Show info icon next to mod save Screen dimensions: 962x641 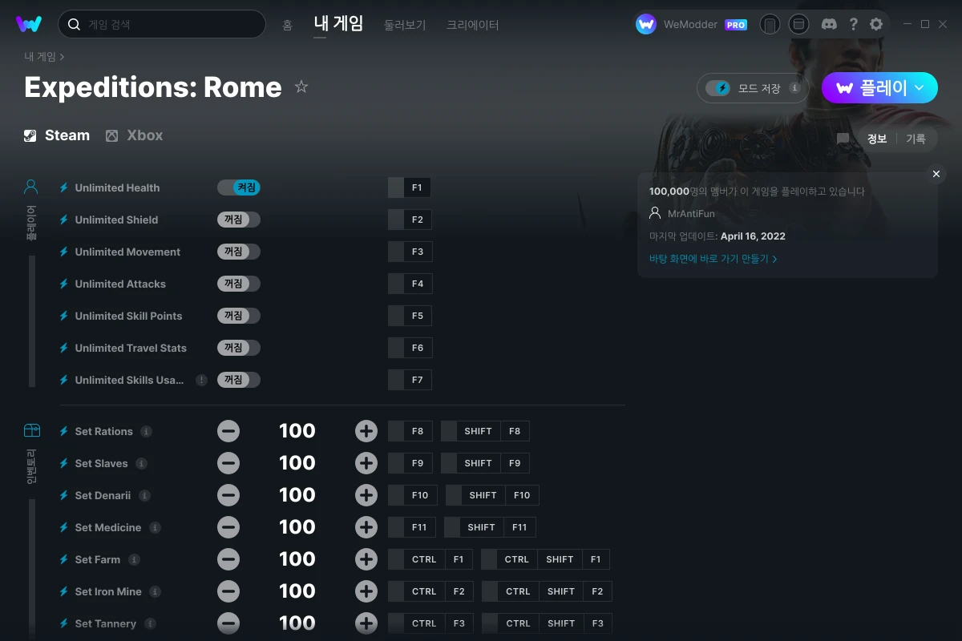(x=794, y=88)
